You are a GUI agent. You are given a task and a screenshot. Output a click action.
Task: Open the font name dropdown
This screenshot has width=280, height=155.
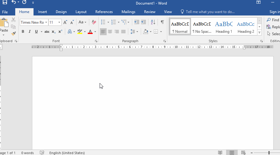point(46,22)
